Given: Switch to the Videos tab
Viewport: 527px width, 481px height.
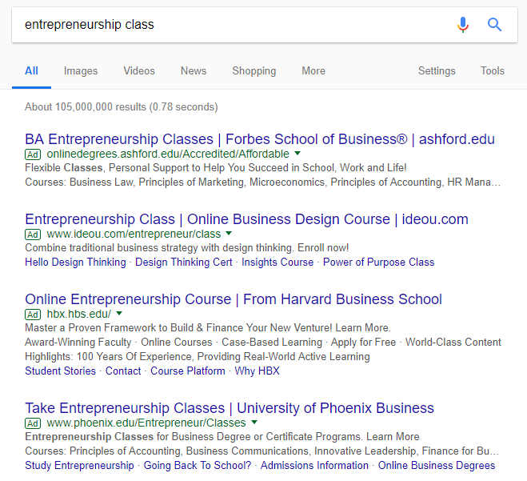Looking at the screenshot, I should coord(139,71).
